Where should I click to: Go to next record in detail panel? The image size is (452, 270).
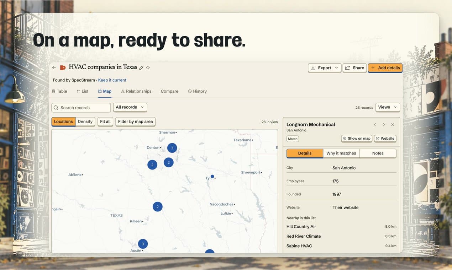click(x=384, y=125)
